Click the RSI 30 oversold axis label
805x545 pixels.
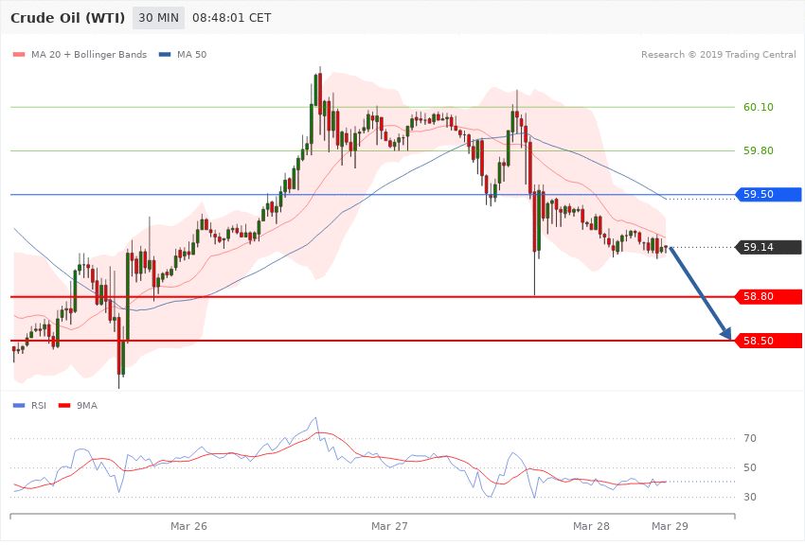[749, 498]
